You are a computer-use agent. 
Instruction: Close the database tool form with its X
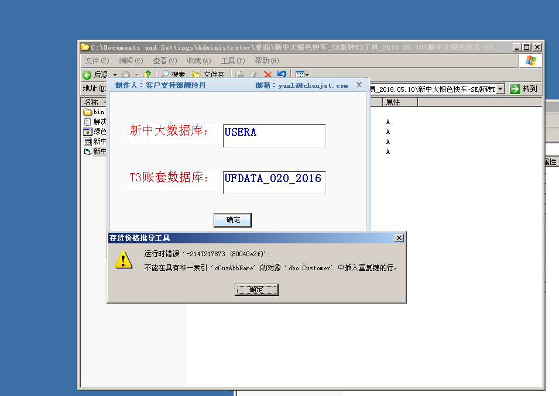tap(359, 85)
